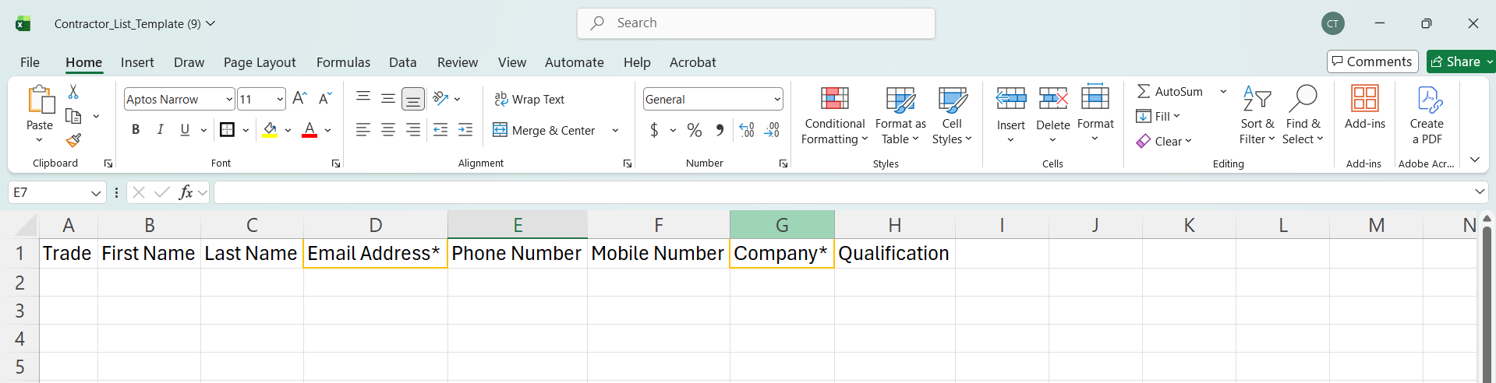Screen dimensions: 1496x383
Task: Open the font name dropdown
Action: [229, 100]
